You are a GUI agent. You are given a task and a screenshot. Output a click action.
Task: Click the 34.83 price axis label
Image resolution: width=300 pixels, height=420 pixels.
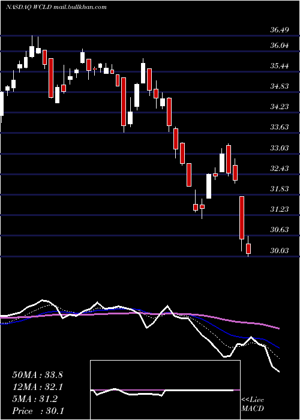pos(280,86)
